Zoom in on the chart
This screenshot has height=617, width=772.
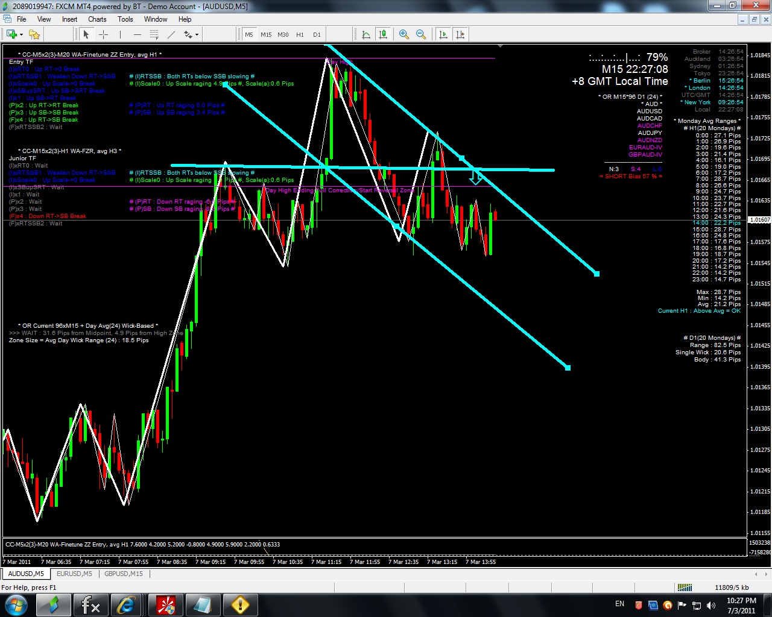point(404,34)
